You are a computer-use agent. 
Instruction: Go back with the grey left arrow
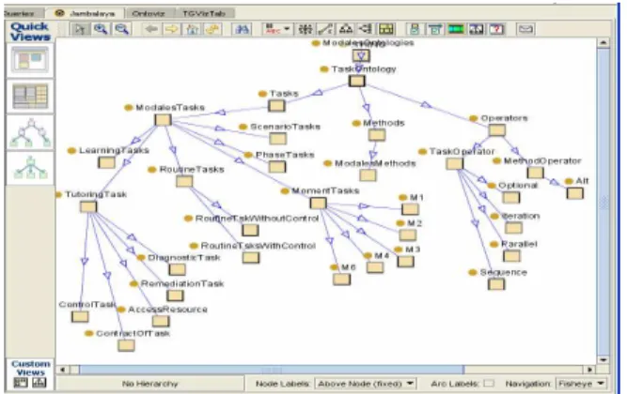click(x=151, y=29)
